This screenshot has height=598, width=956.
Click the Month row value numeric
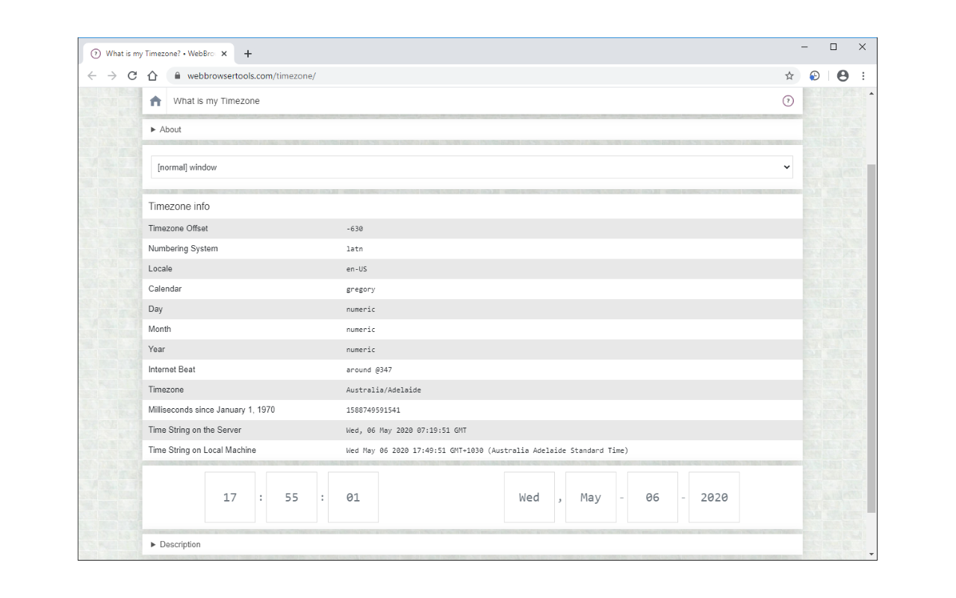(x=361, y=330)
